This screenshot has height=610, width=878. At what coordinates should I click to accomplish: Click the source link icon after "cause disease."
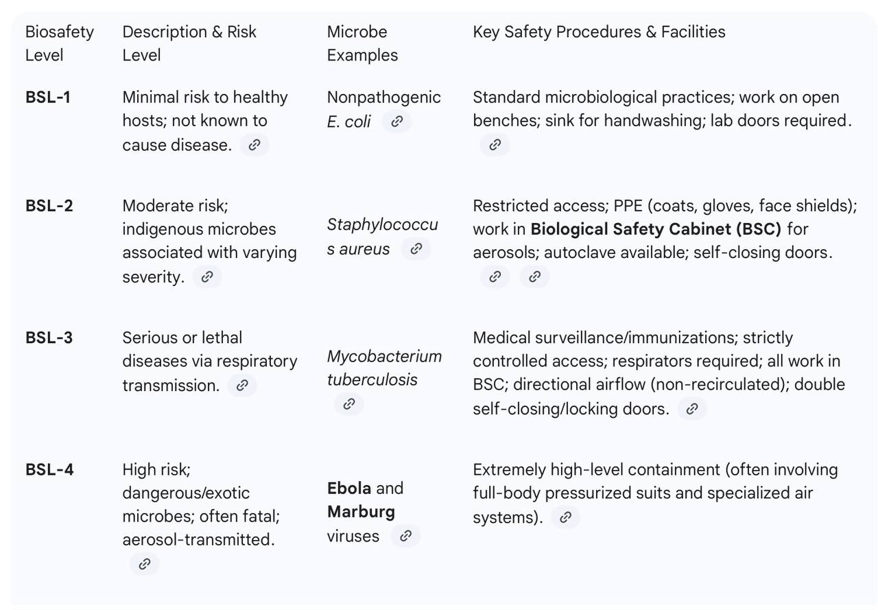(254, 145)
